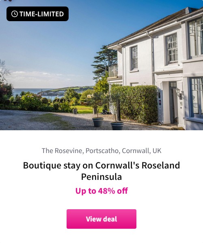Click the gravel driveway in the photo
Image resolution: width=203 pixels, height=243 pixels.
point(46,120)
